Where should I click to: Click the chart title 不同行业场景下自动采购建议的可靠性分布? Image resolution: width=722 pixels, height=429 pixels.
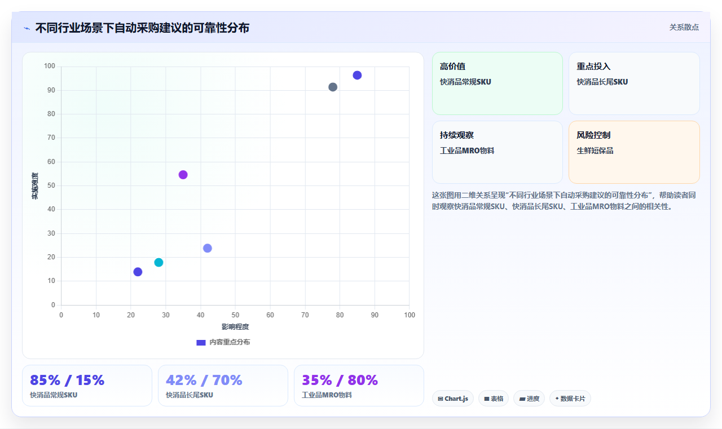[142, 28]
